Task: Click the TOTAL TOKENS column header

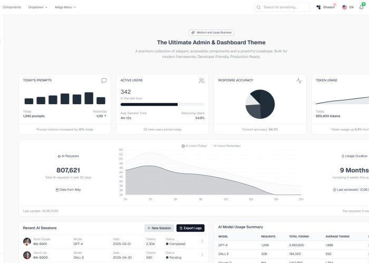Action: 299,237
